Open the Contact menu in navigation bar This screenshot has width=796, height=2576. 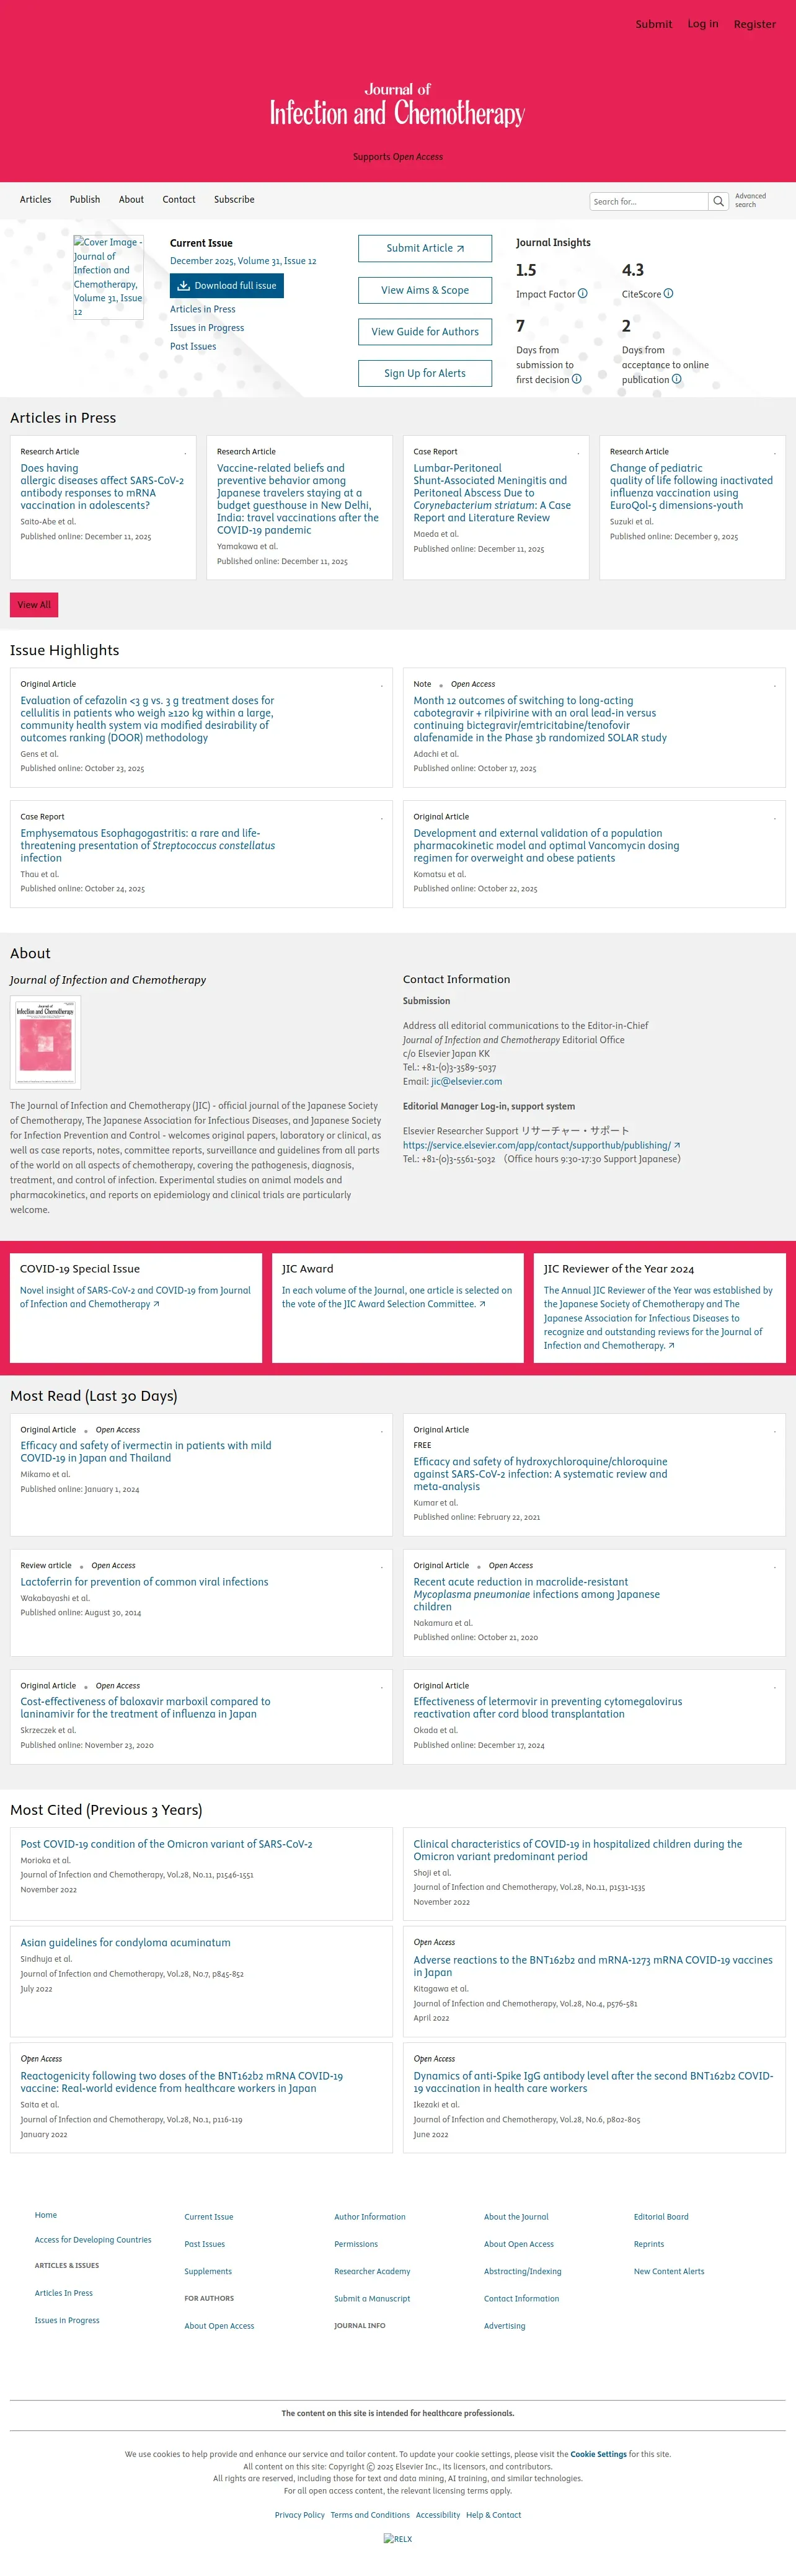point(179,199)
